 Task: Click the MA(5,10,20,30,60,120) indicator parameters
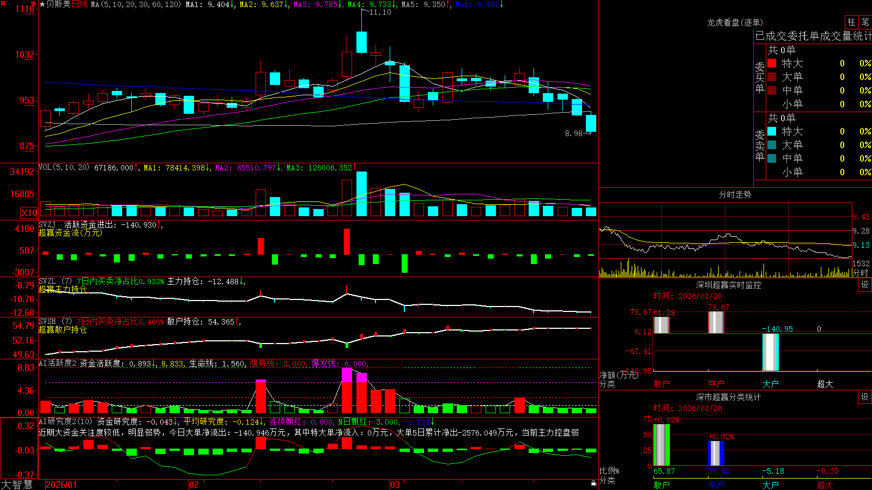pos(136,4)
